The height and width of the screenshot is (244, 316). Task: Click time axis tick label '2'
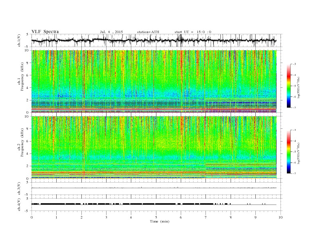point(81,217)
